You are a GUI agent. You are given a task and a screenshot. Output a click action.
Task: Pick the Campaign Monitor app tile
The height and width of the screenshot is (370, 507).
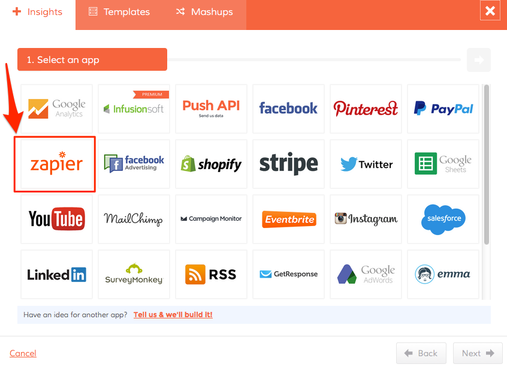[x=211, y=219]
